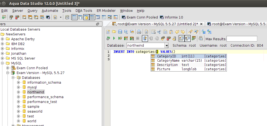Choose Picture from autocomplete list
Image resolution: width=267 pixels, height=126 pixels.
point(189,69)
